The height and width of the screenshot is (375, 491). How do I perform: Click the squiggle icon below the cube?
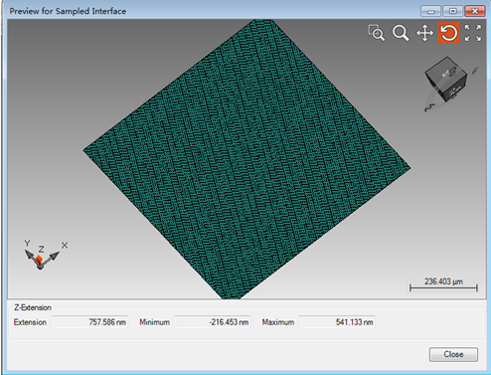pos(429,107)
